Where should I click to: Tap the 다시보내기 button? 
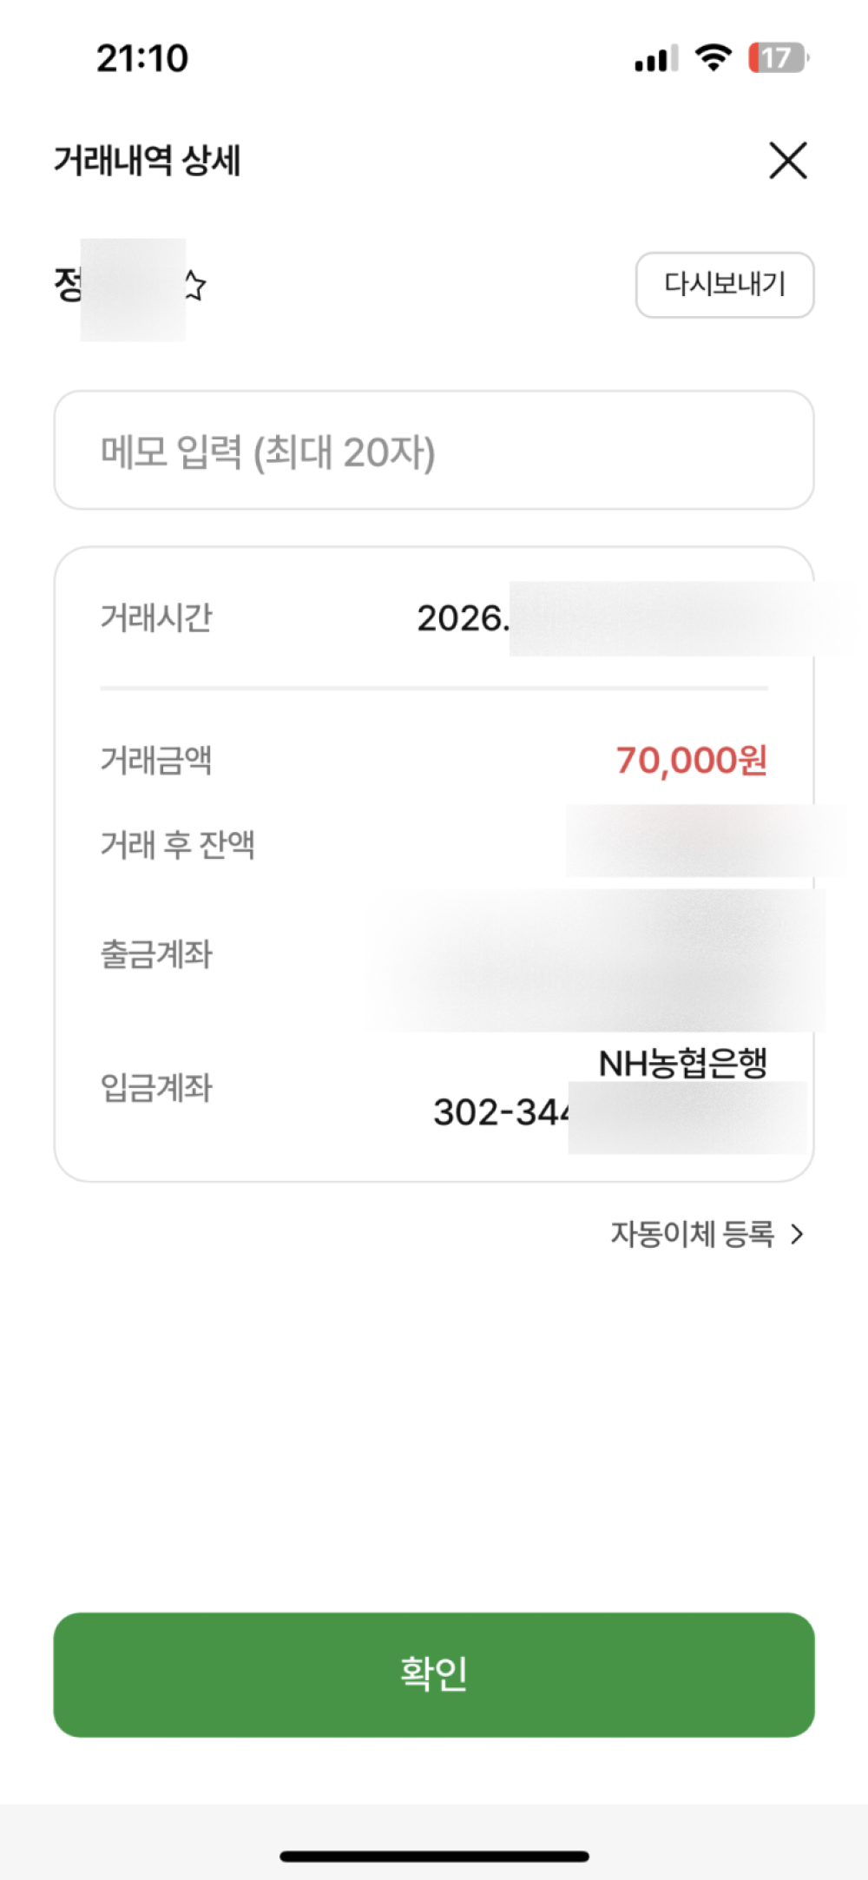click(x=725, y=285)
